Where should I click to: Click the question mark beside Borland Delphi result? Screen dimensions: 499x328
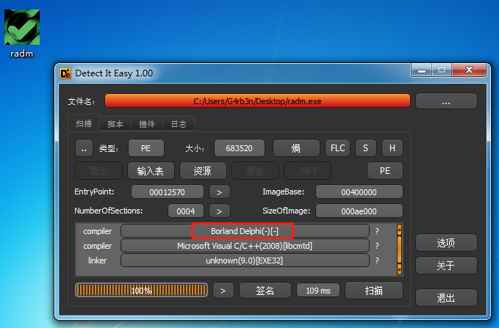[x=377, y=231]
